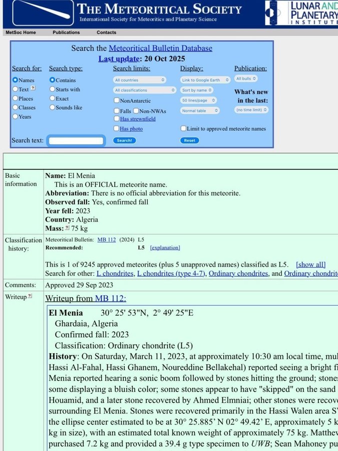This screenshot has width=338, height=451.
Task: Check Limit to approved meteorite names
Action: (x=183, y=129)
